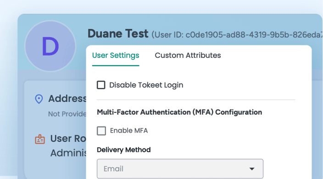The image size is (323, 179).
Task: Click the Multi-Factor Authentication (MFA) Configuration heading
Action: (179, 112)
